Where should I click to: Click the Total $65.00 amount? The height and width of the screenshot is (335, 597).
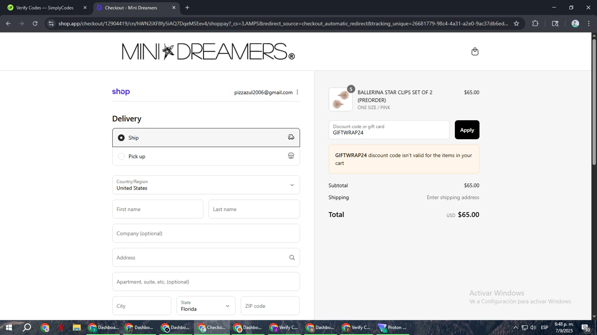click(468, 214)
